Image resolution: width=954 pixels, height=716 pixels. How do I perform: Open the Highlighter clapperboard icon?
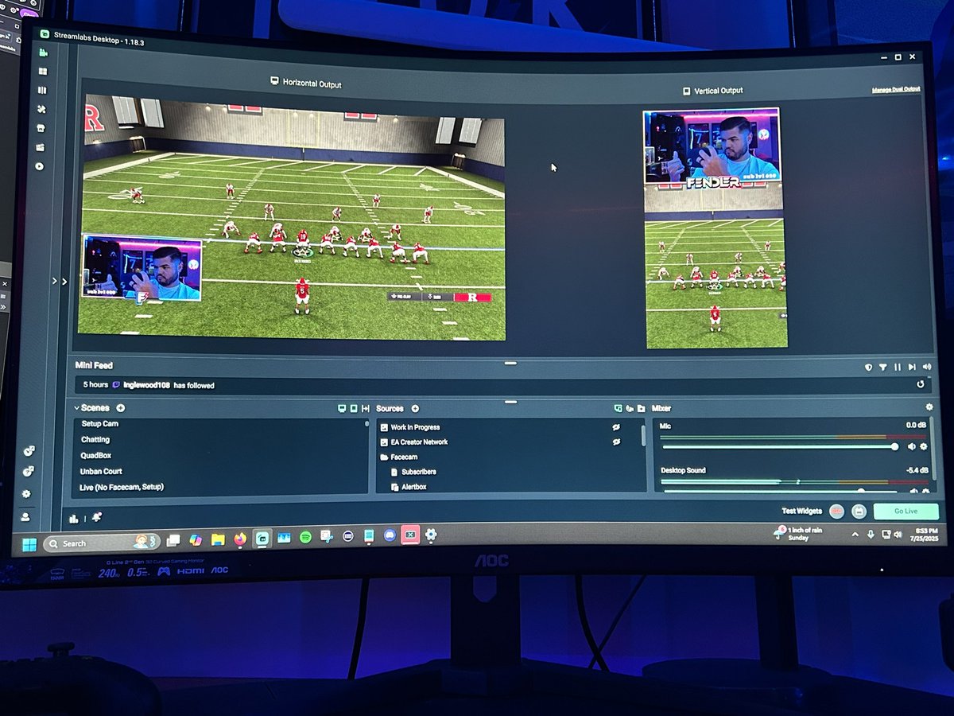click(40, 147)
